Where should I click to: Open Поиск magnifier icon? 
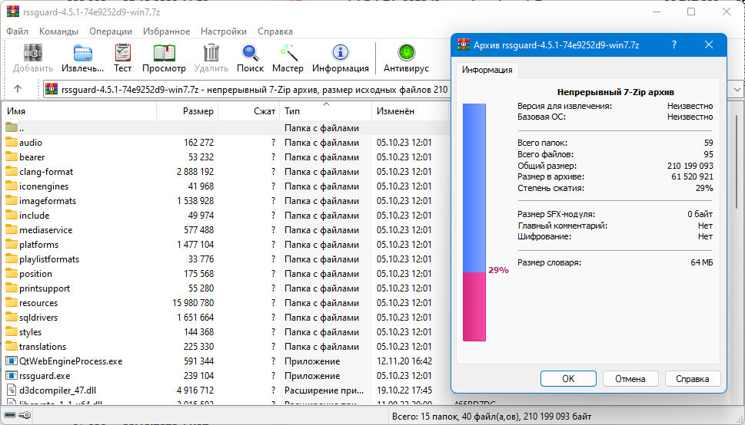tap(250, 53)
